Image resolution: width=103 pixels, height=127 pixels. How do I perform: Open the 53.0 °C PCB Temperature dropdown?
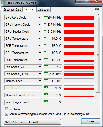23,46
